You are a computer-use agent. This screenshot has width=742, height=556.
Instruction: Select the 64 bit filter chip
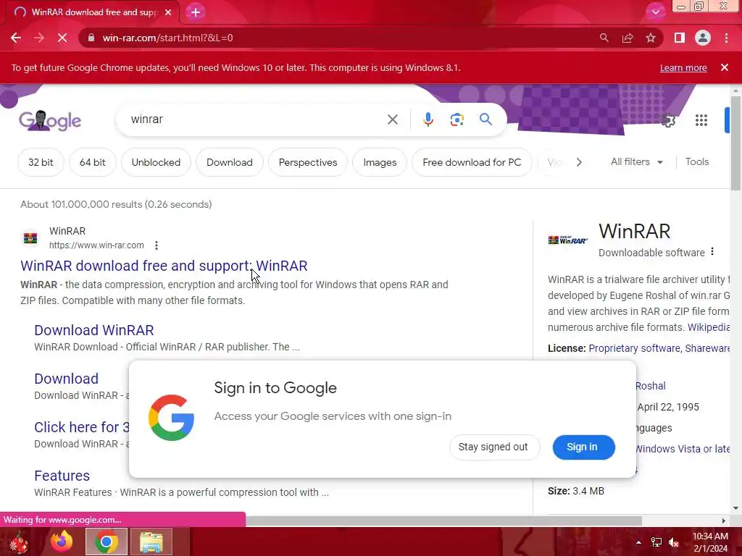click(x=92, y=162)
